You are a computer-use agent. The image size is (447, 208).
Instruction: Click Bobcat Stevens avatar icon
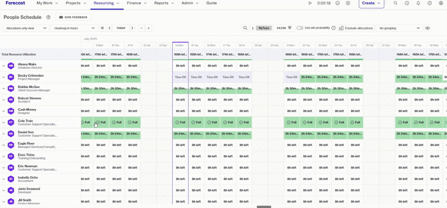click(x=11, y=100)
